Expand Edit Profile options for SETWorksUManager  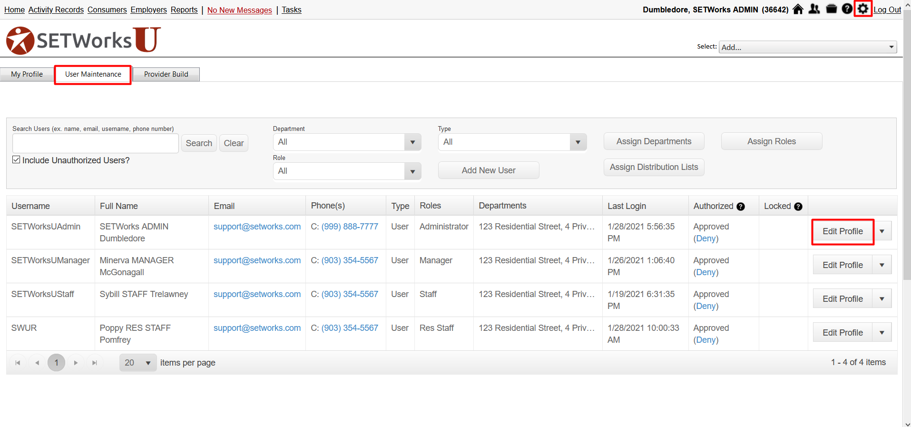click(882, 265)
